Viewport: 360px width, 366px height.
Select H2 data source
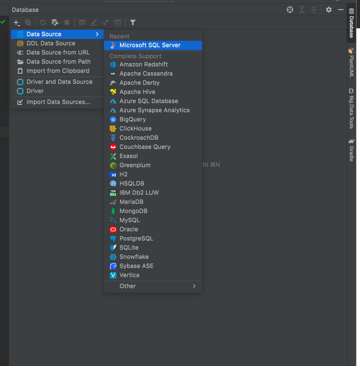click(x=153, y=175)
